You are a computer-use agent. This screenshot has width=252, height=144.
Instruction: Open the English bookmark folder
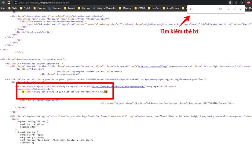coord(25,8)
